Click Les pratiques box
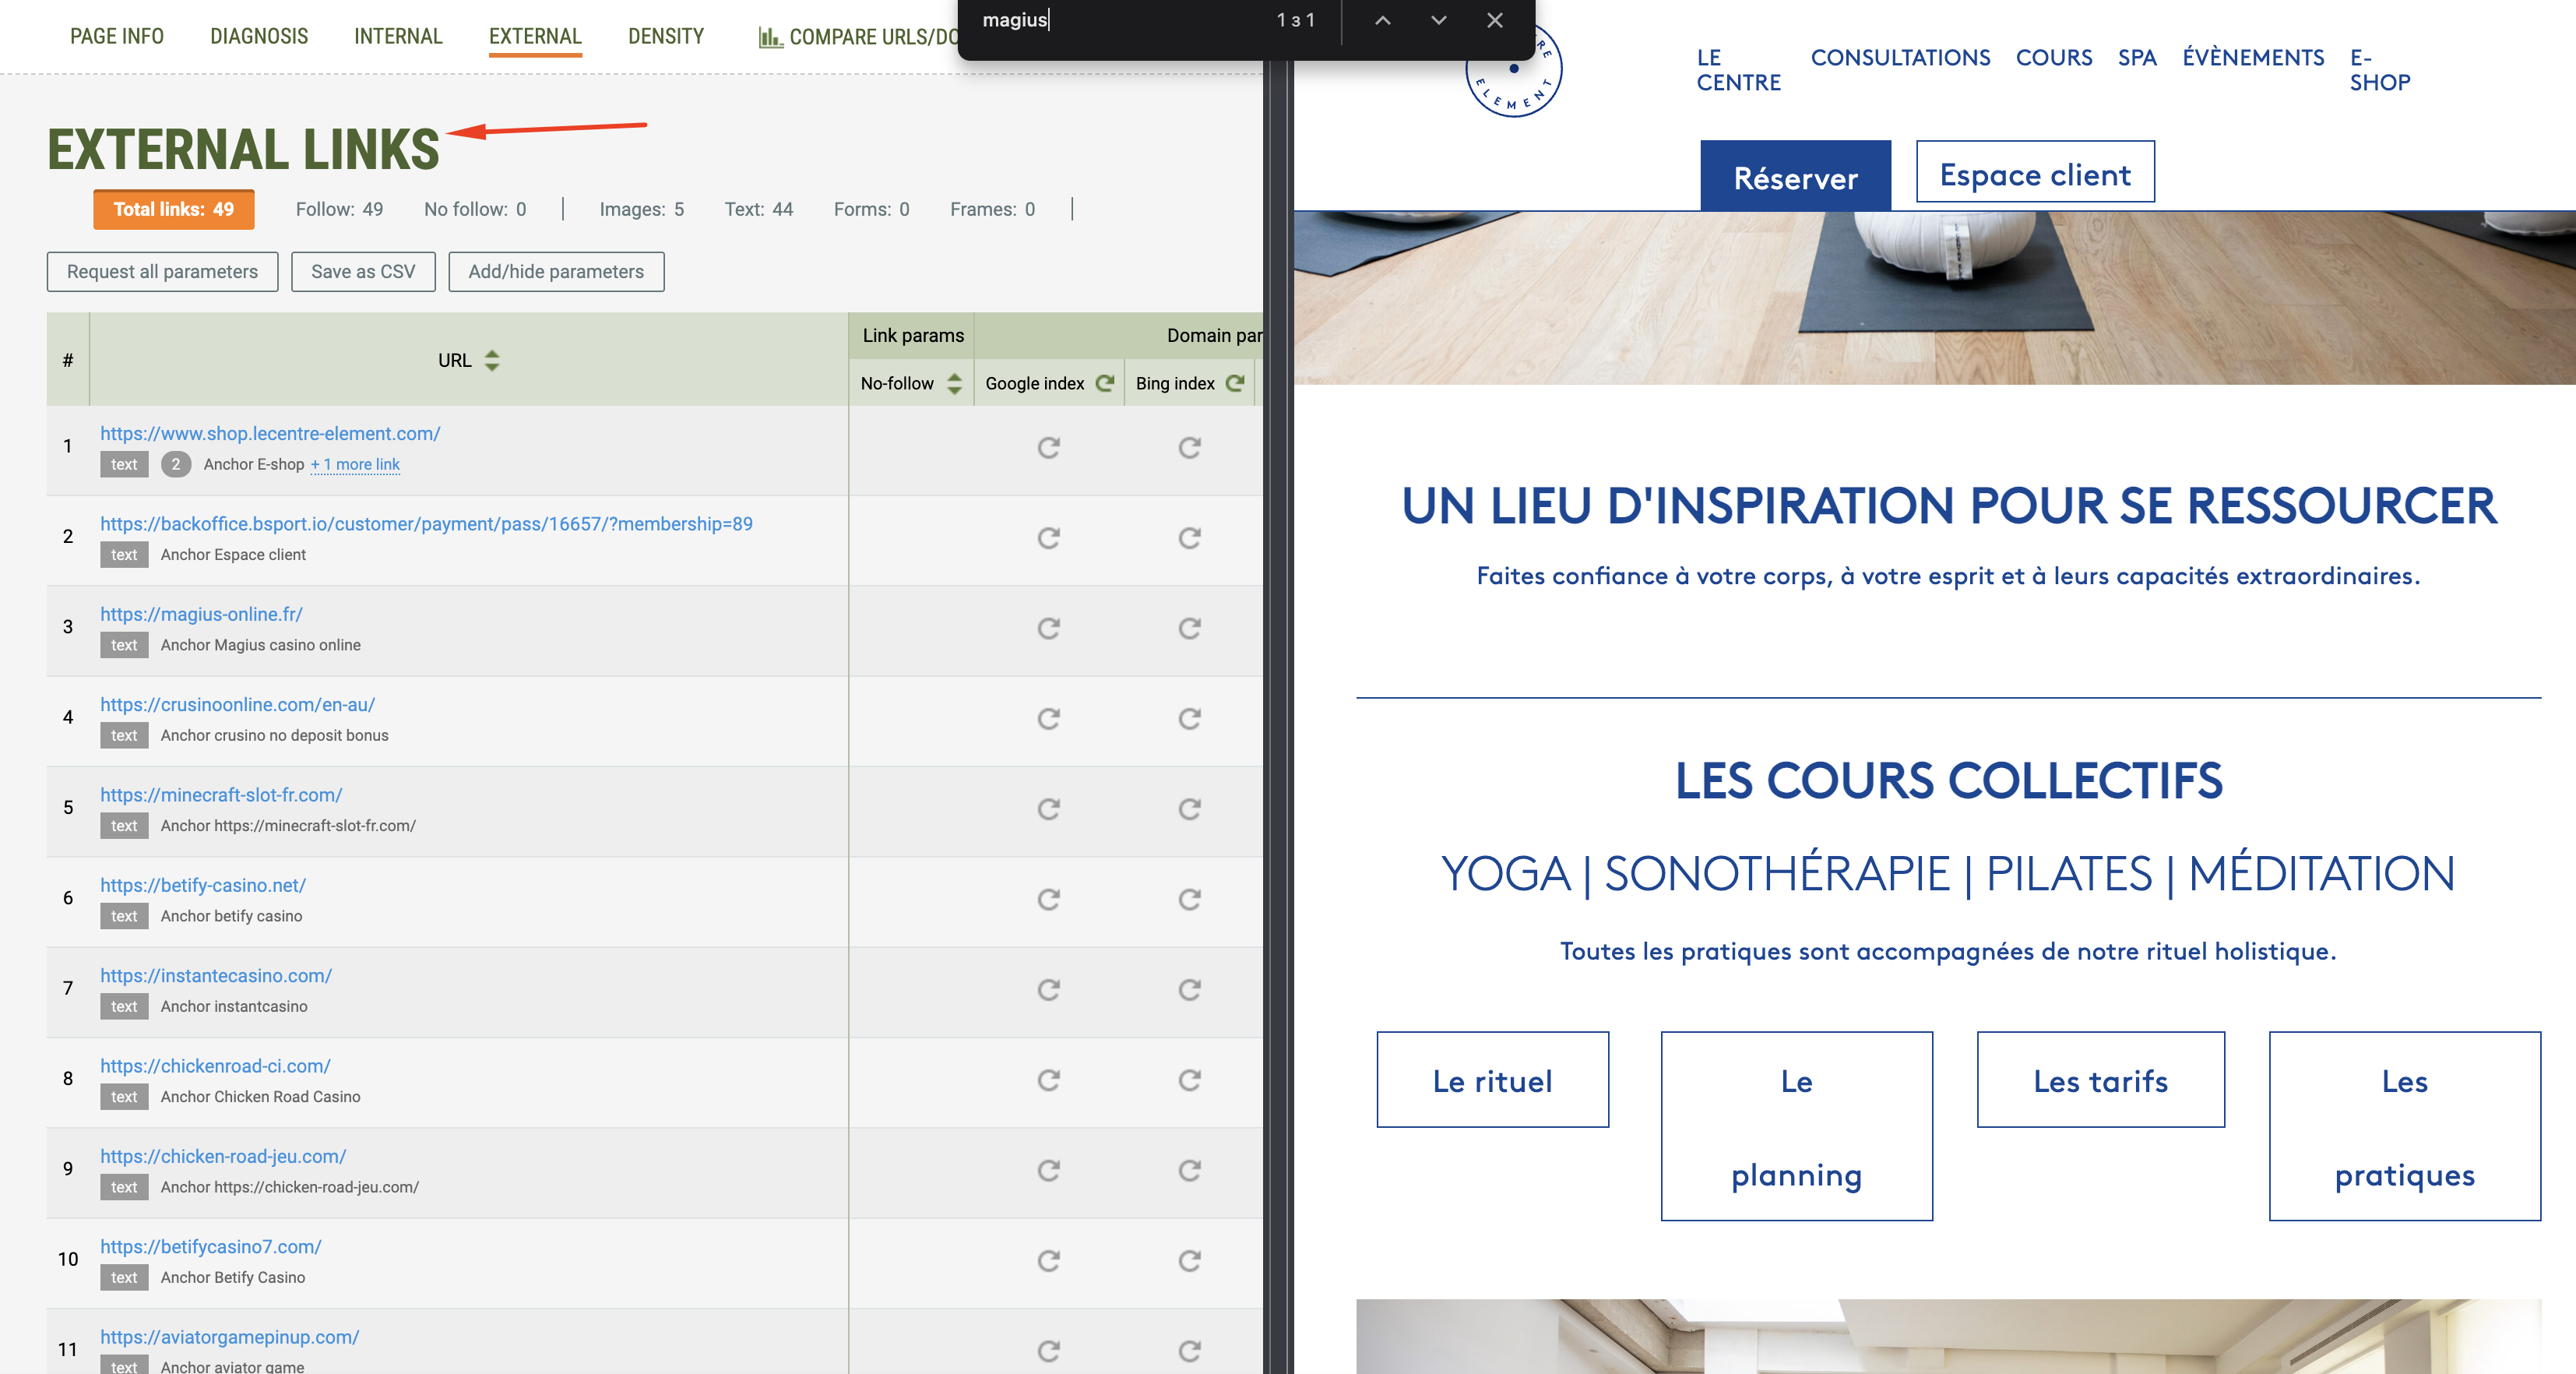Screen dimensions: 2576x1374 point(2405,1126)
